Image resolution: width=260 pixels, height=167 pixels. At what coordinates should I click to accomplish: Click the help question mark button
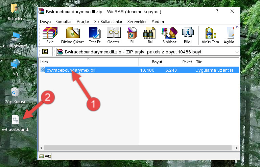tap(217, 11)
